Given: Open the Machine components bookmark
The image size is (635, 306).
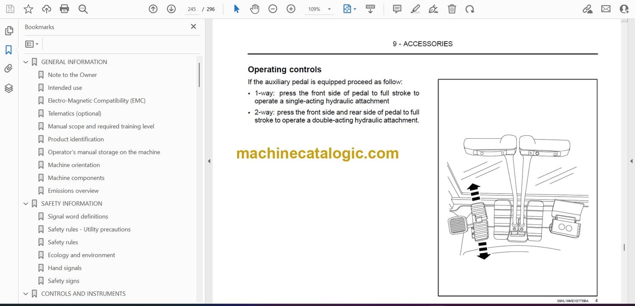Looking at the screenshot, I should (x=76, y=178).
